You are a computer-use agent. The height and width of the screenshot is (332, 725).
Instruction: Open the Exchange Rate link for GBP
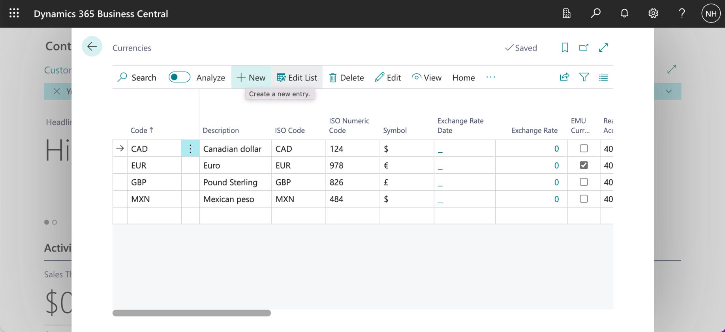[556, 182]
